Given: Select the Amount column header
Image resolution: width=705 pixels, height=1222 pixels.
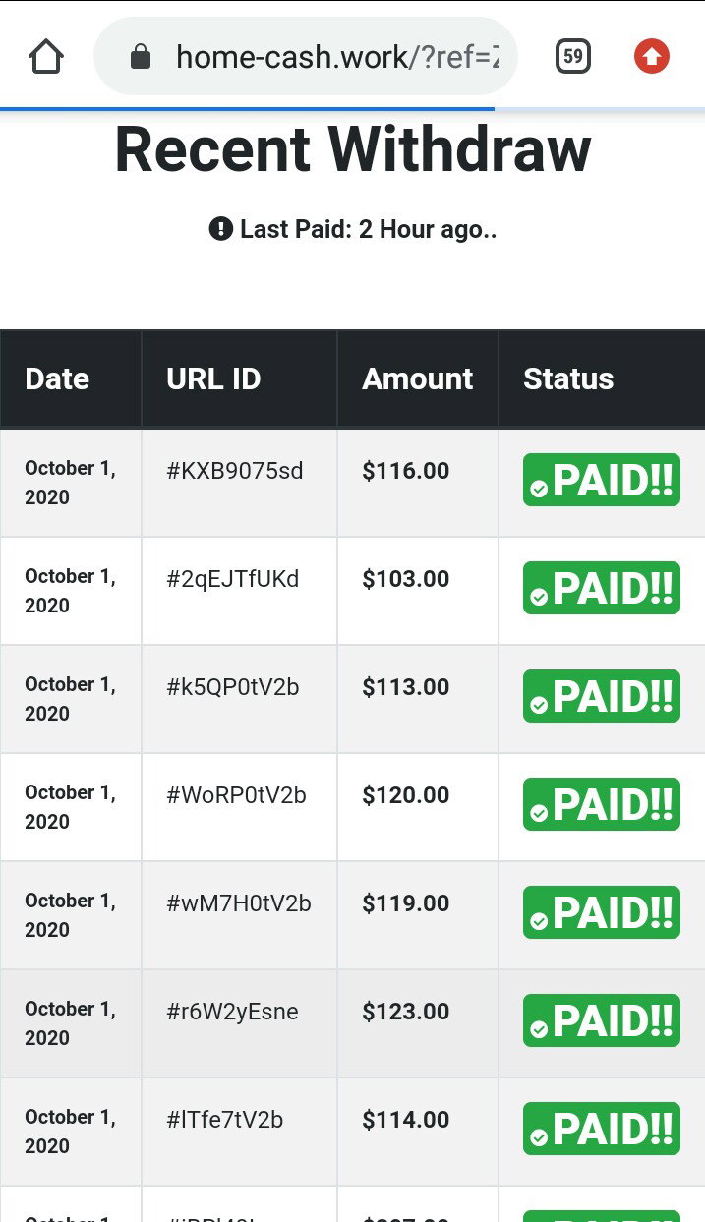Looking at the screenshot, I should 418,378.
